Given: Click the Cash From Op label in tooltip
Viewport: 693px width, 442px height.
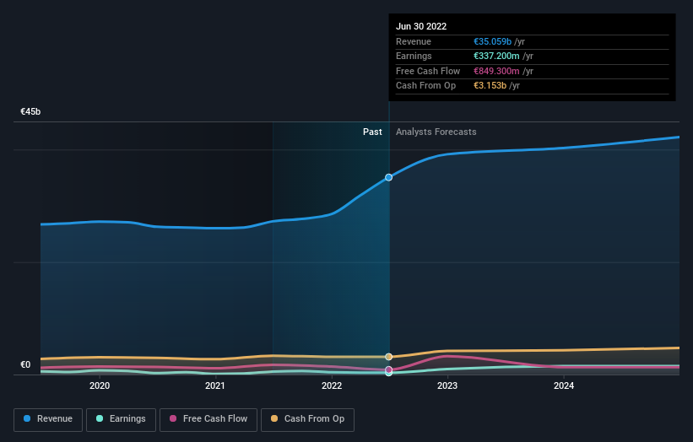Looking at the screenshot, I should tap(425, 86).
